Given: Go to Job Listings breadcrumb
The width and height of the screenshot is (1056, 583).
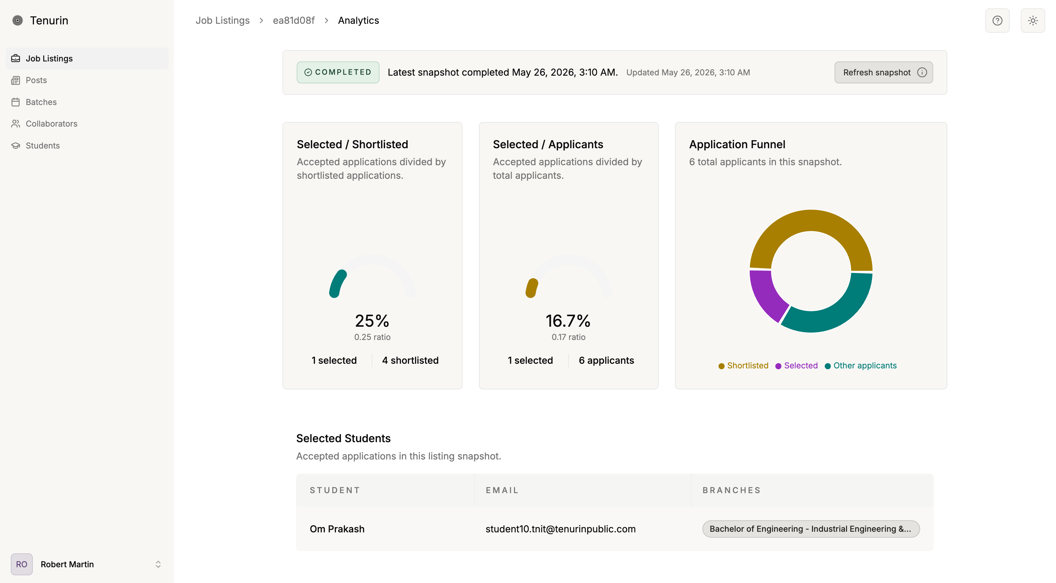Looking at the screenshot, I should tap(223, 20).
